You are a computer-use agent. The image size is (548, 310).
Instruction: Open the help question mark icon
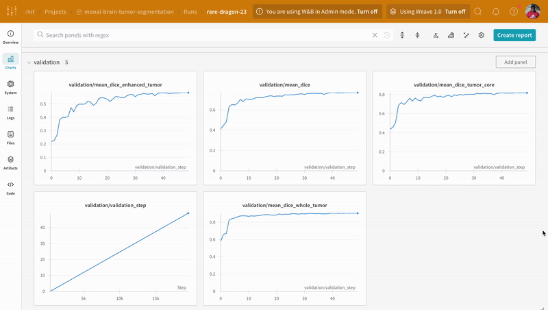(x=514, y=12)
